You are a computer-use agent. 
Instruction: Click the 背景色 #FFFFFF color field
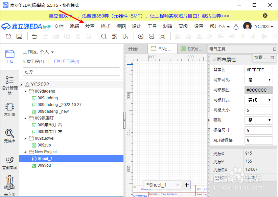click(x=259, y=70)
